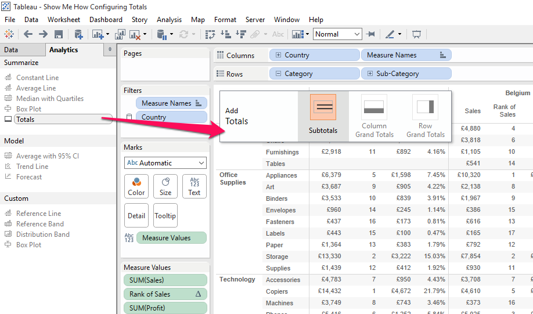The height and width of the screenshot is (314, 533).
Task: Click the Detail marks card button
Action: click(x=136, y=215)
